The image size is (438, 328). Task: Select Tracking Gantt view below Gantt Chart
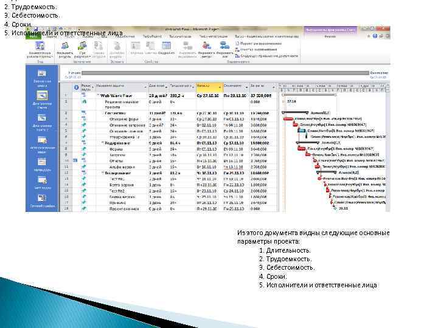point(42,118)
